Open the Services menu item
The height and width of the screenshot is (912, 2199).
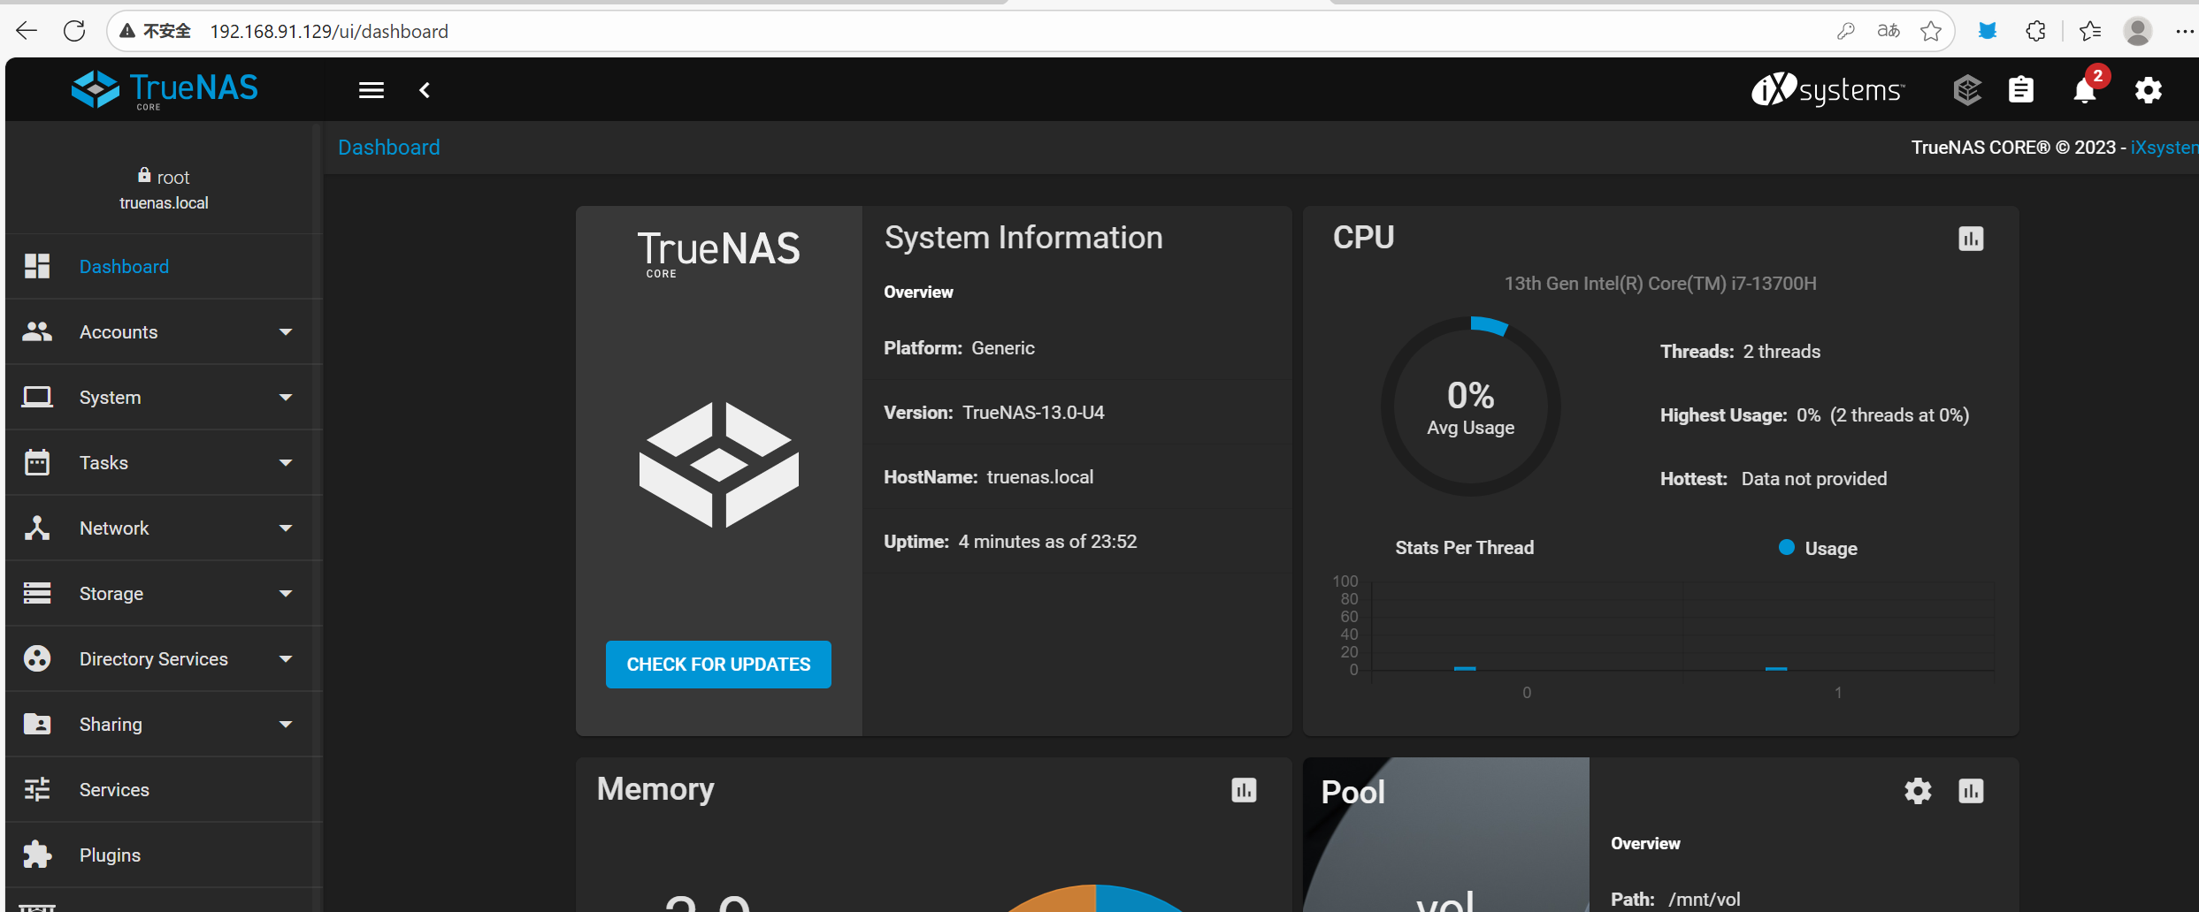(x=114, y=790)
